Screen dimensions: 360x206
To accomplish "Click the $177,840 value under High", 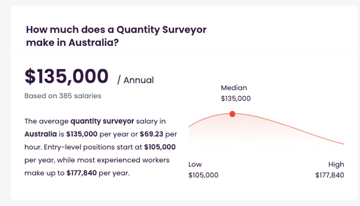I will click(x=330, y=175).
